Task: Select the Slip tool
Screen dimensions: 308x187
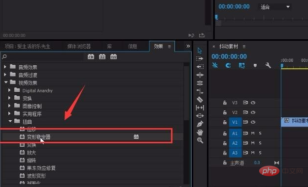Action: [200, 107]
